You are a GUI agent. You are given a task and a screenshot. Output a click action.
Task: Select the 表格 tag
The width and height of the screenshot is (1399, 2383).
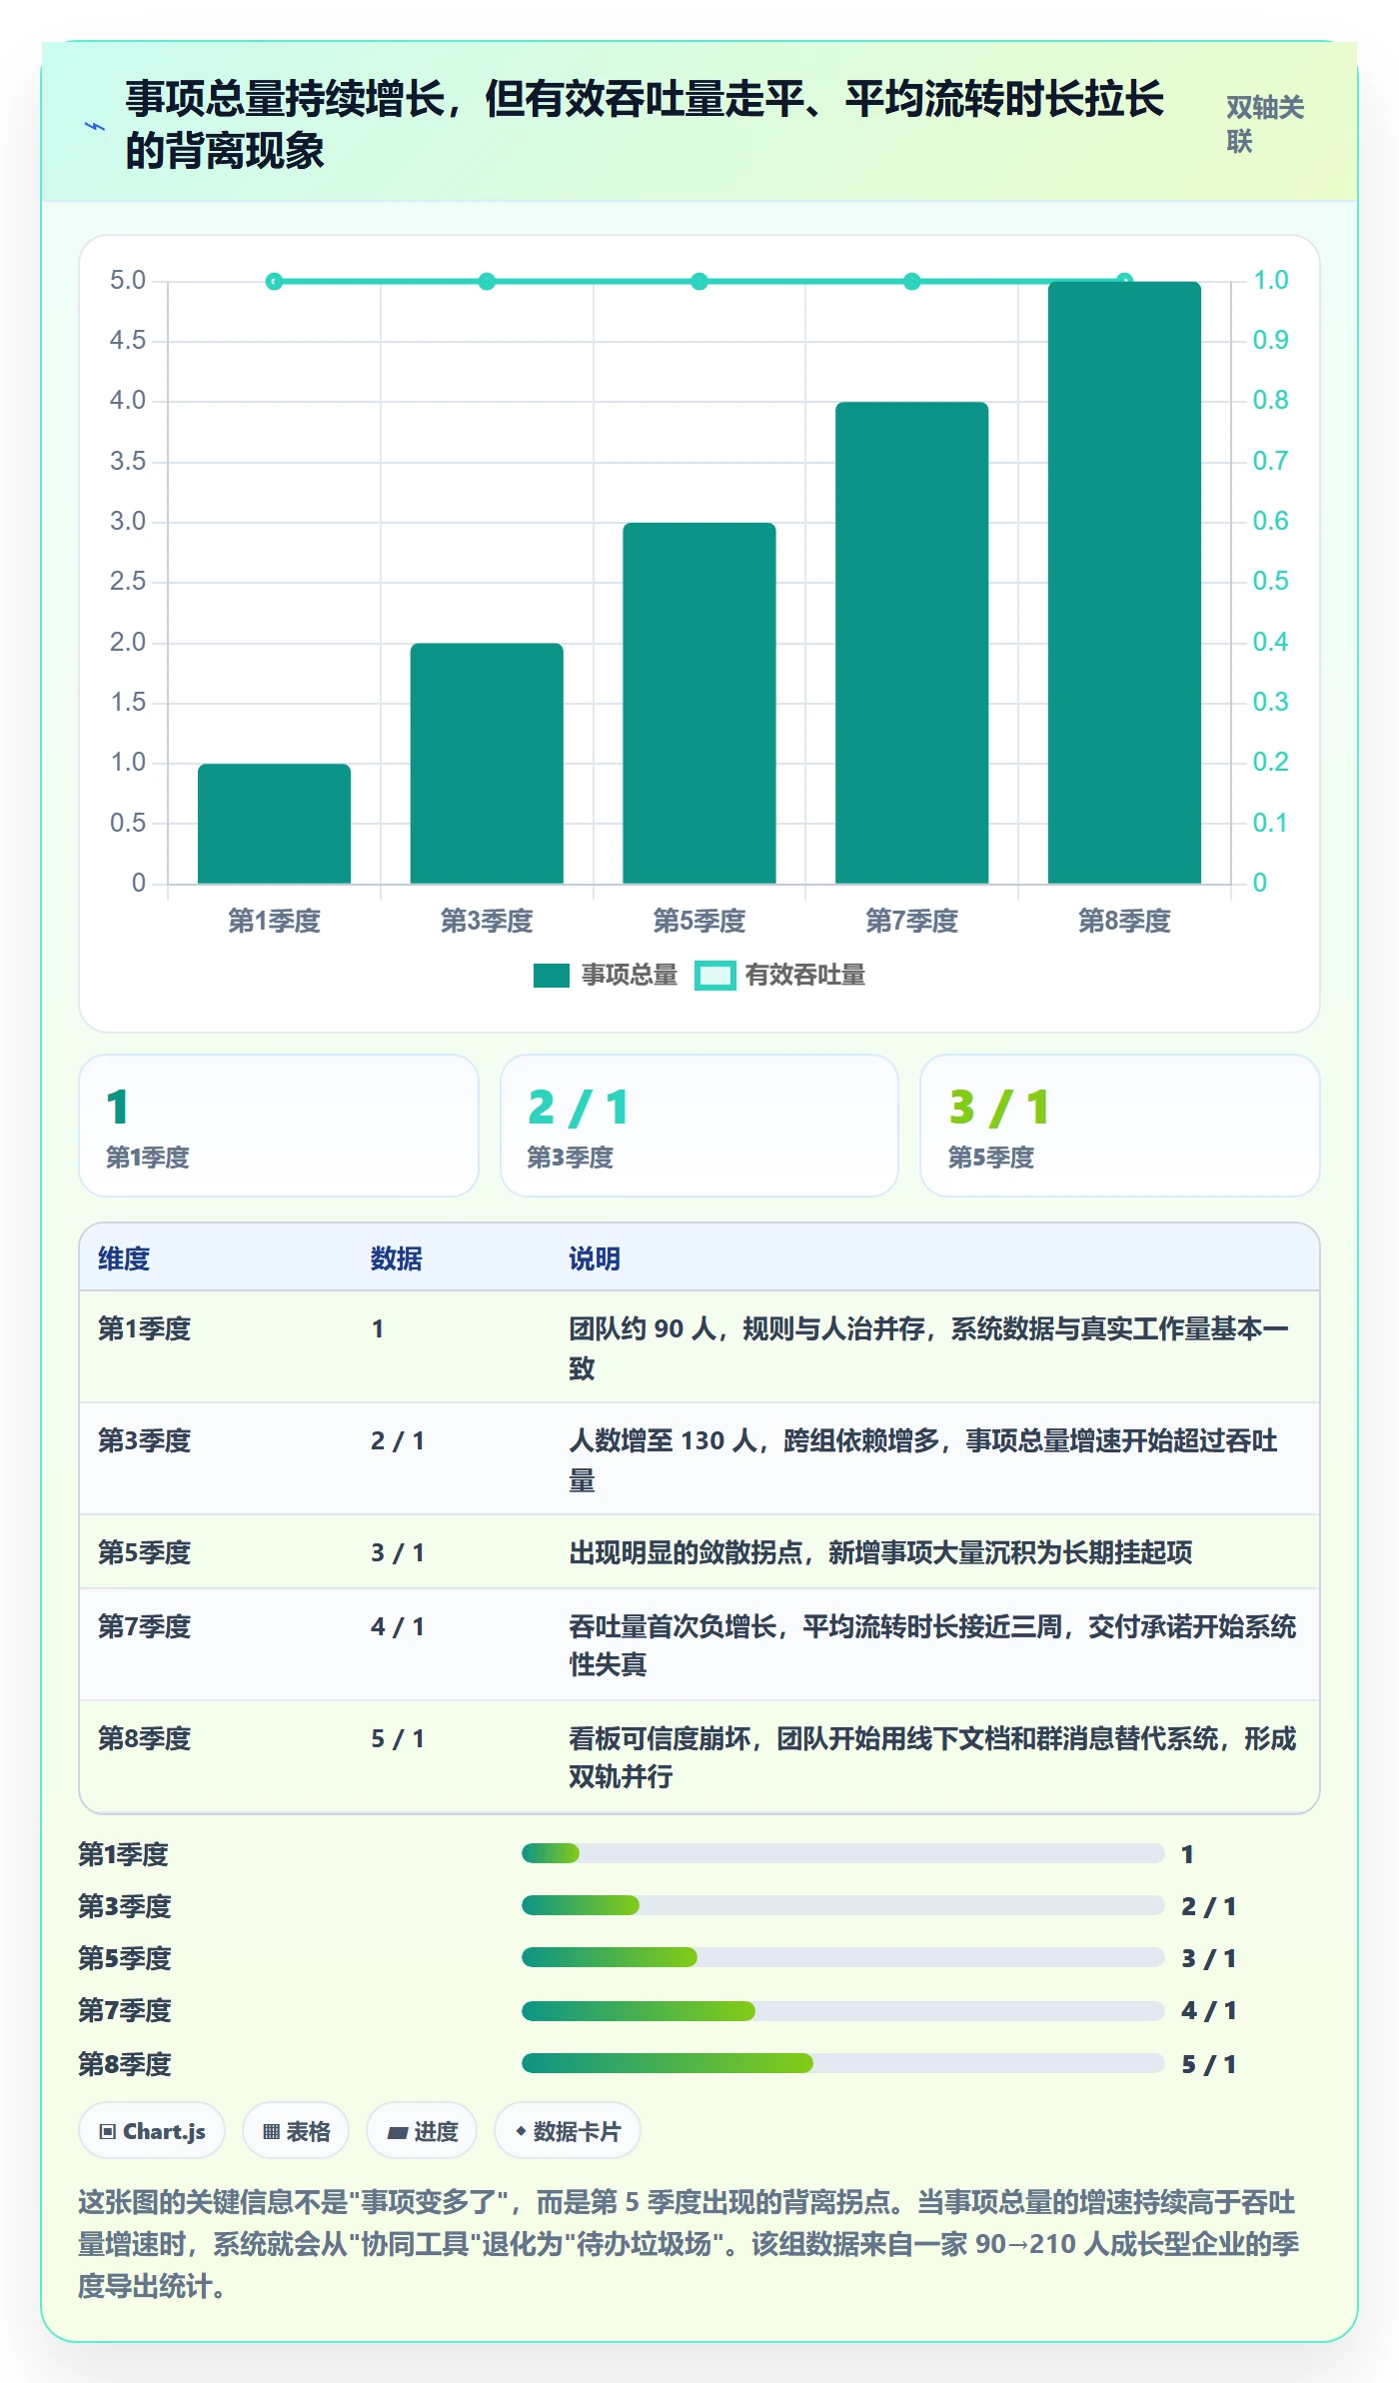(x=296, y=2131)
